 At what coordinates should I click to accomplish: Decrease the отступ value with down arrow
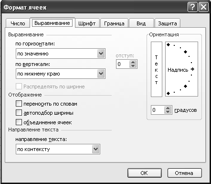(133, 66)
